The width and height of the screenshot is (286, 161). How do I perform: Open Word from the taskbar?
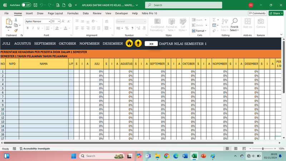185,156
